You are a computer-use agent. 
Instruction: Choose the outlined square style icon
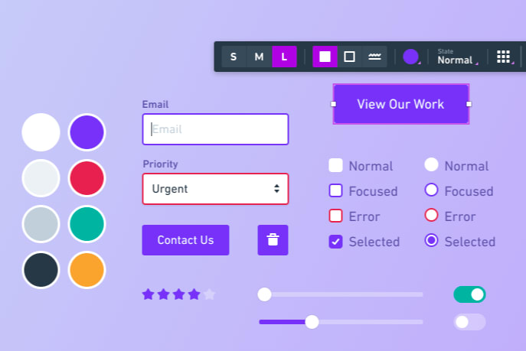click(x=350, y=57)
